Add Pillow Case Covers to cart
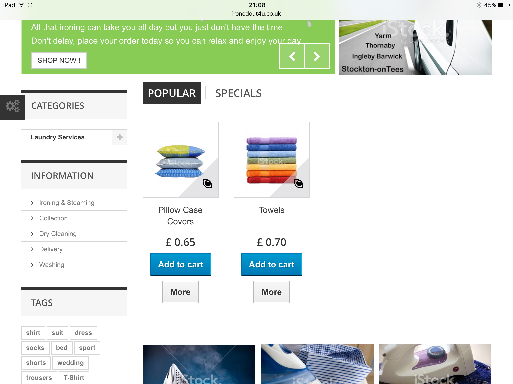Screen dimensions: 513x384 click(x=180, y=265)
